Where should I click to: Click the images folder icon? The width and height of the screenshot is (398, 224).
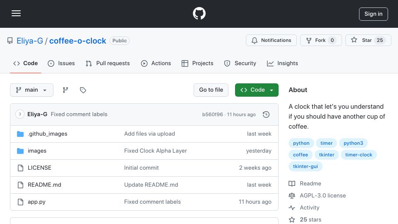click(x=20, y=151)
